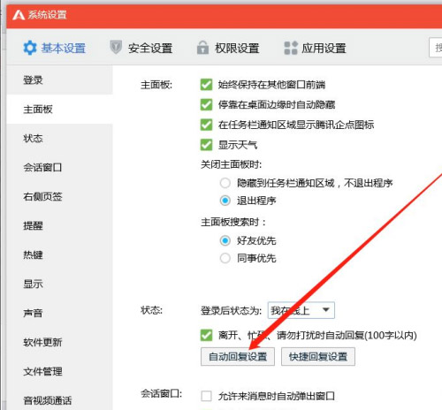Click the shield icon of 安全设置
442x410 pixels.
coord(116,48)
